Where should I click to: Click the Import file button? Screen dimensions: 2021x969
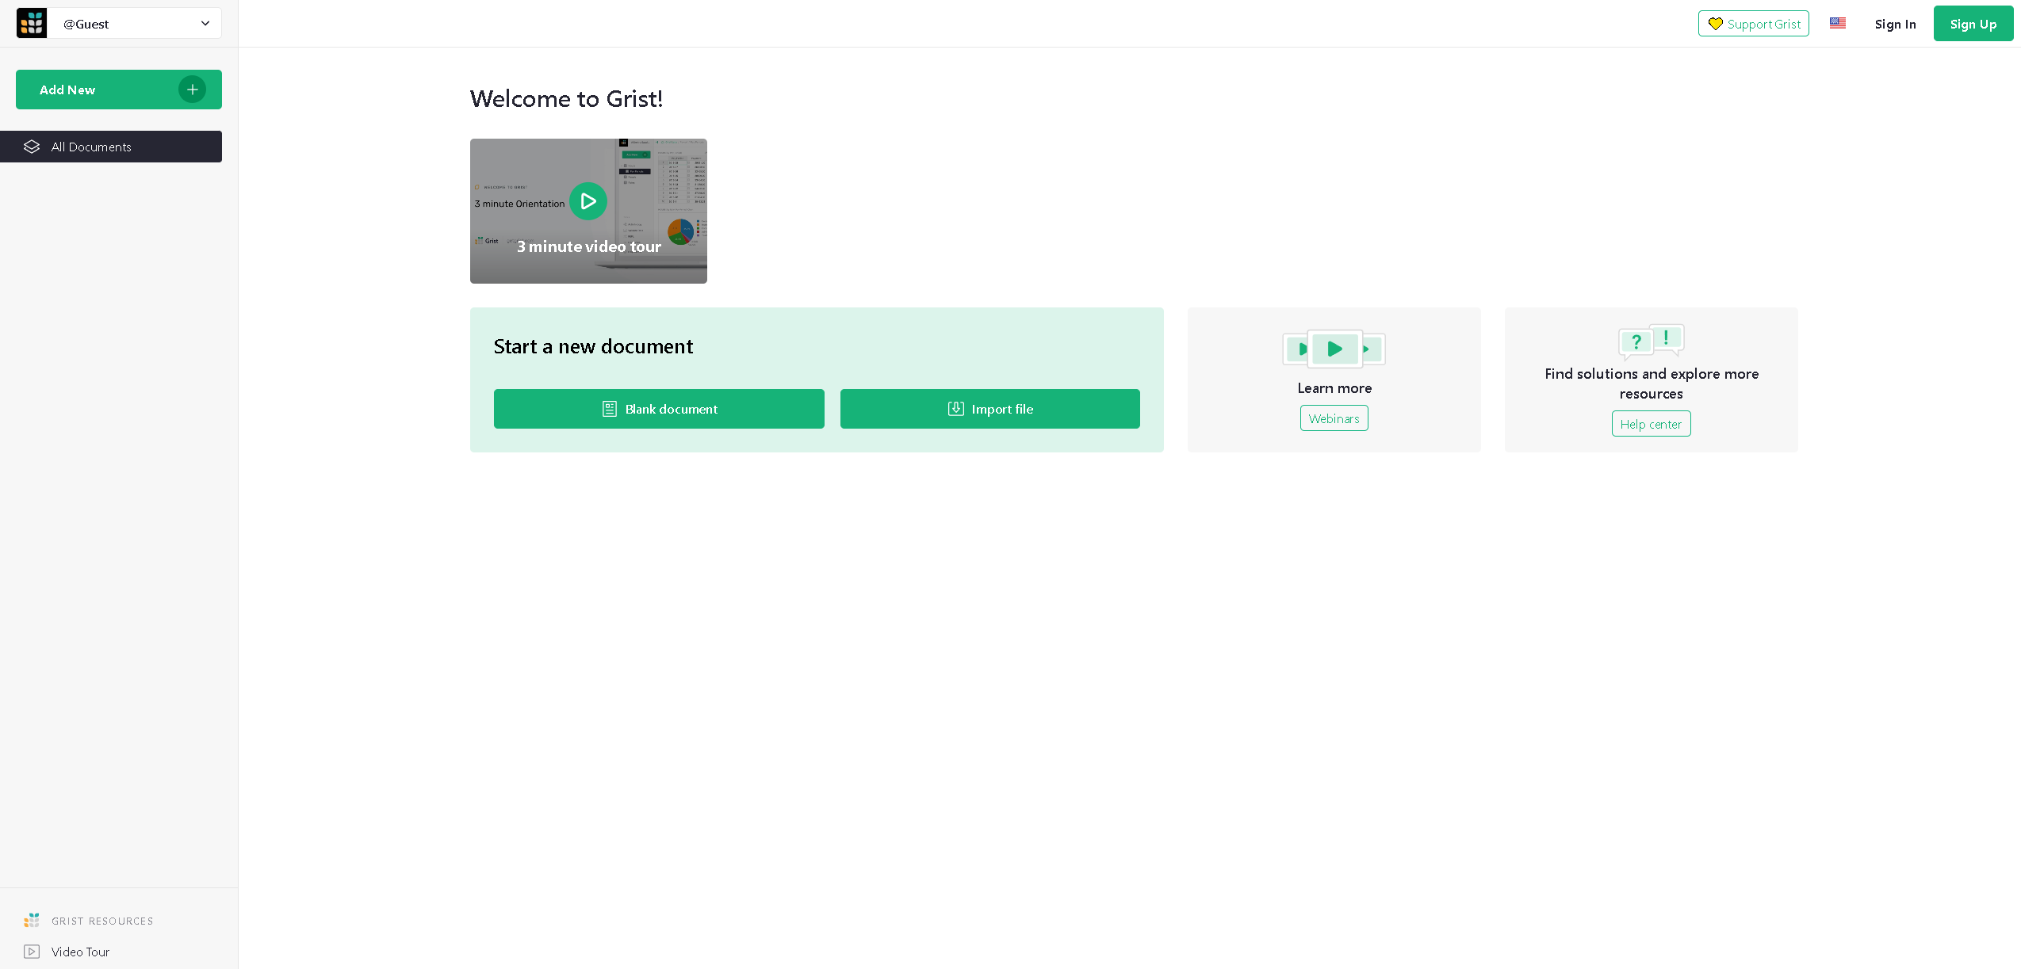tap(989, 409)
